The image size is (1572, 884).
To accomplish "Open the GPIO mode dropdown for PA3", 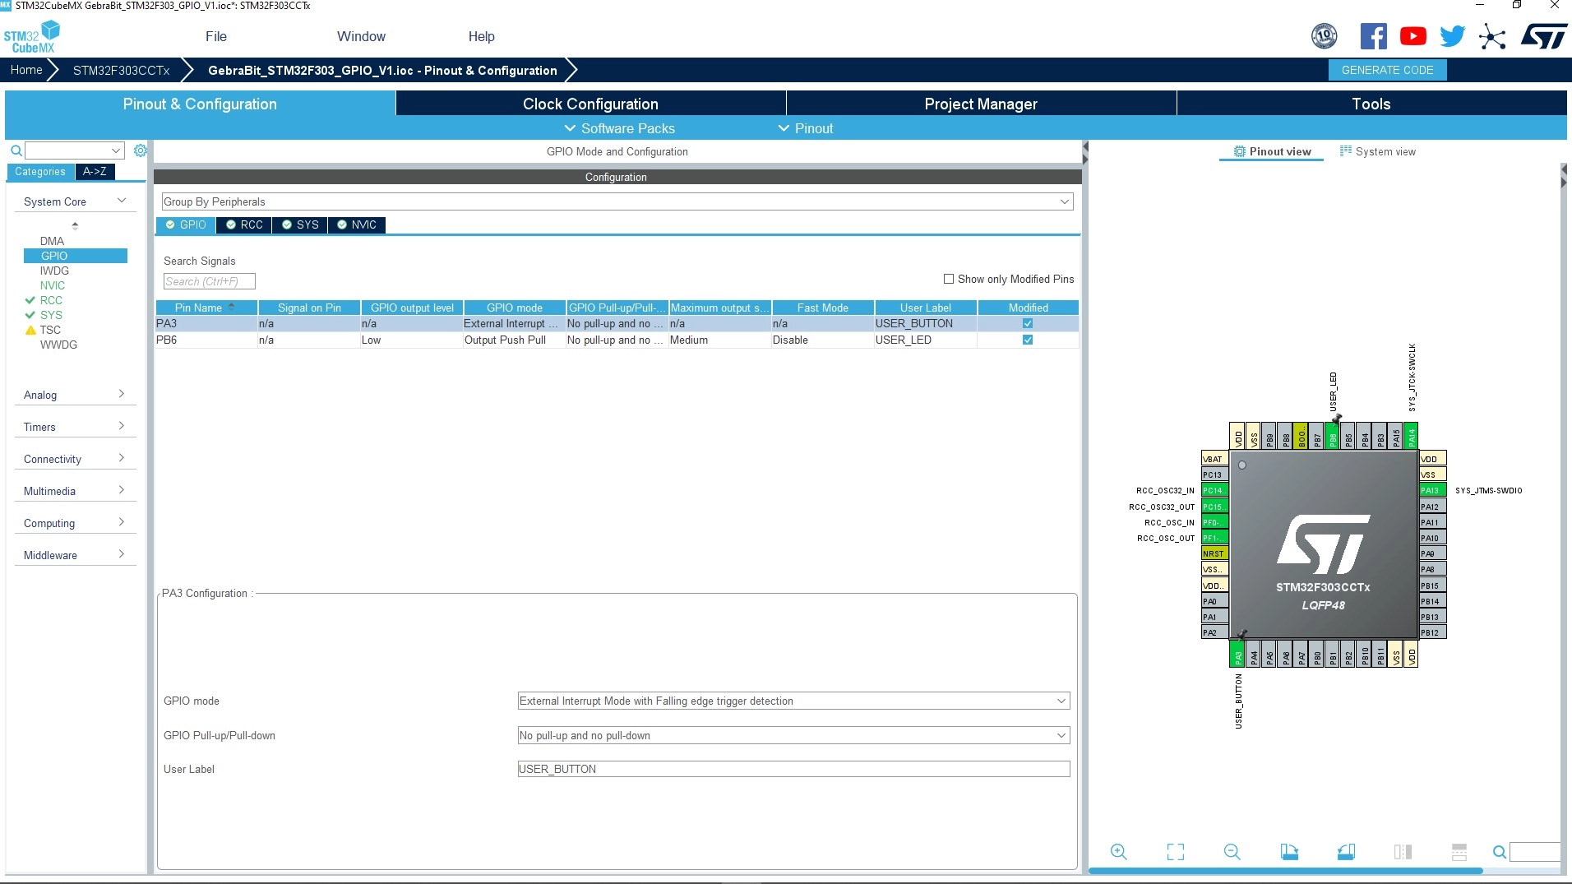I will (x=794, y=701).
